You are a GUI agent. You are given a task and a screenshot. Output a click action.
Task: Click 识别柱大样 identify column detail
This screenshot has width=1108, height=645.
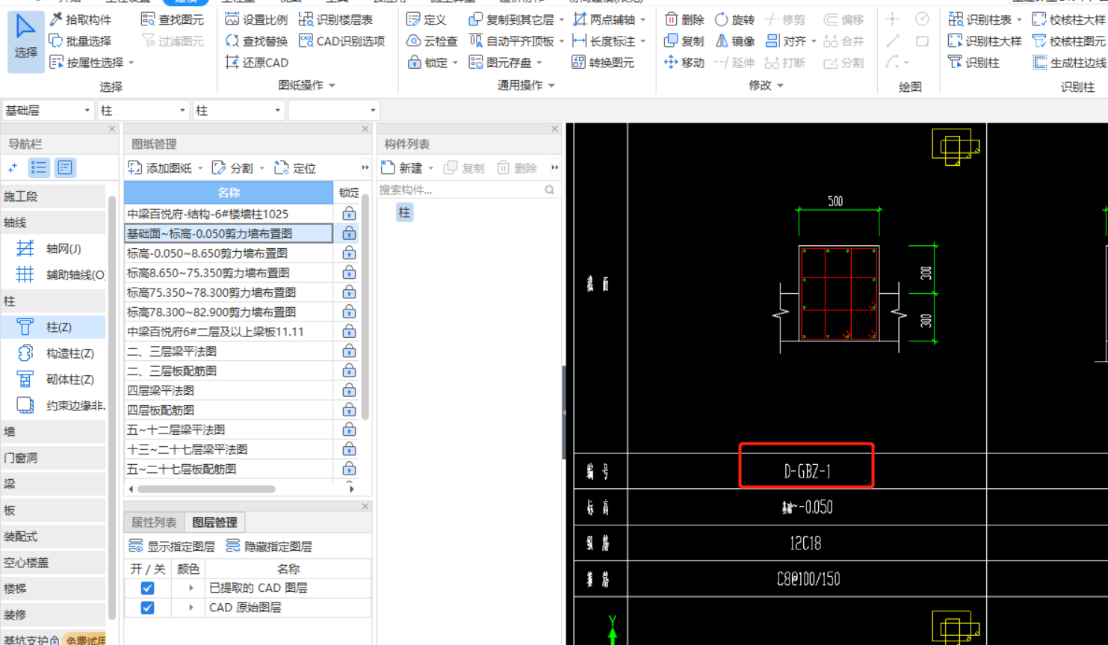click(985, 41)
